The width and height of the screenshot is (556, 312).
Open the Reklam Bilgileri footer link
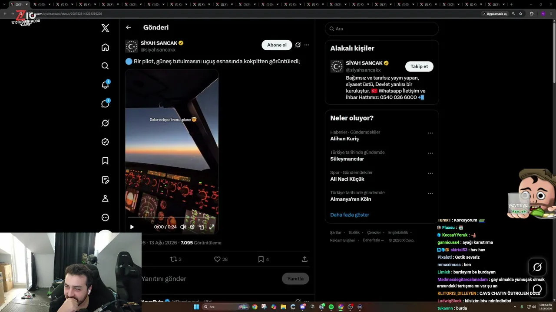click(x=343, y=240)
